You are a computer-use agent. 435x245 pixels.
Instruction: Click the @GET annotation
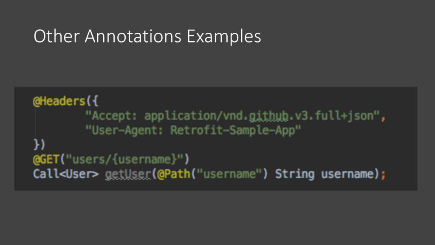click(x=46, y=160)
